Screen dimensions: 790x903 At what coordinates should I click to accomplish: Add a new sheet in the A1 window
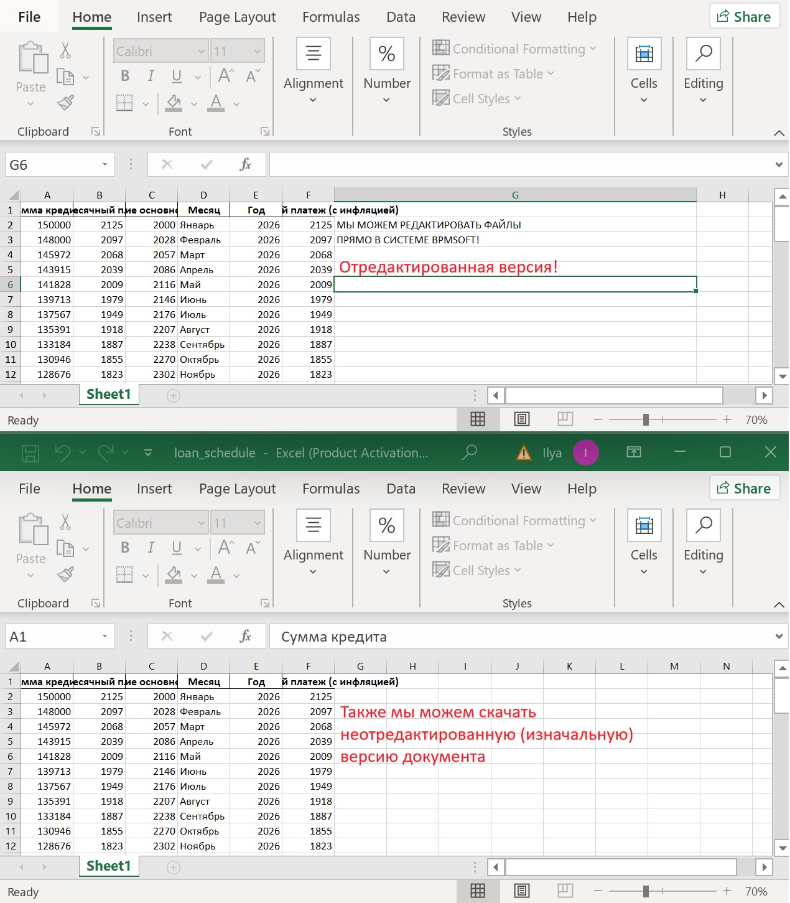coord(174,867)
